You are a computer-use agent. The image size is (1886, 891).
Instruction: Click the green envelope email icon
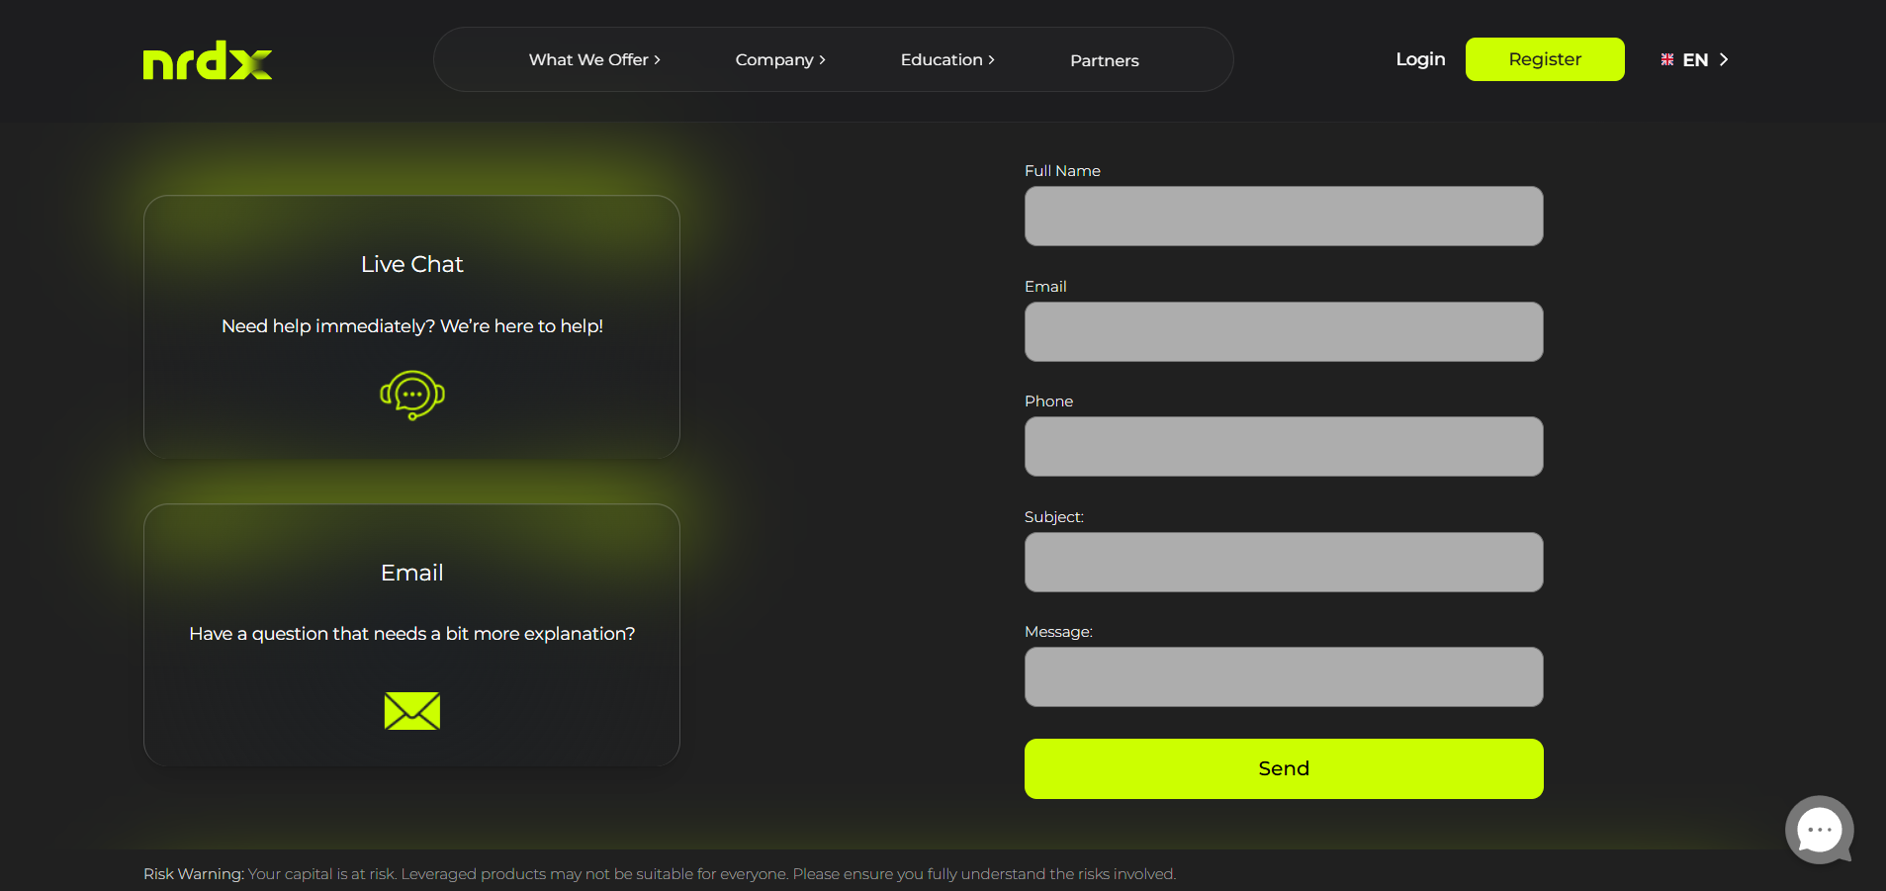(412, 711)
